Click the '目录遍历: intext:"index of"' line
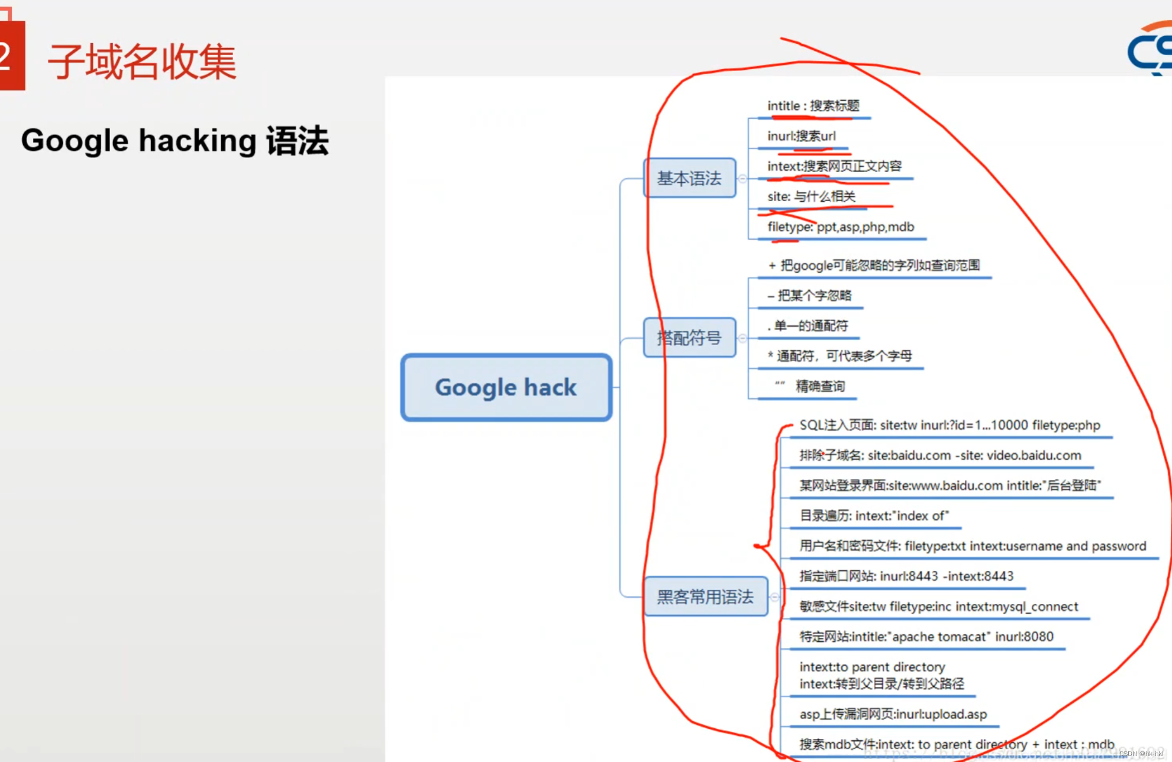The height and width of the screenshot is (762, 1172). 874,516
